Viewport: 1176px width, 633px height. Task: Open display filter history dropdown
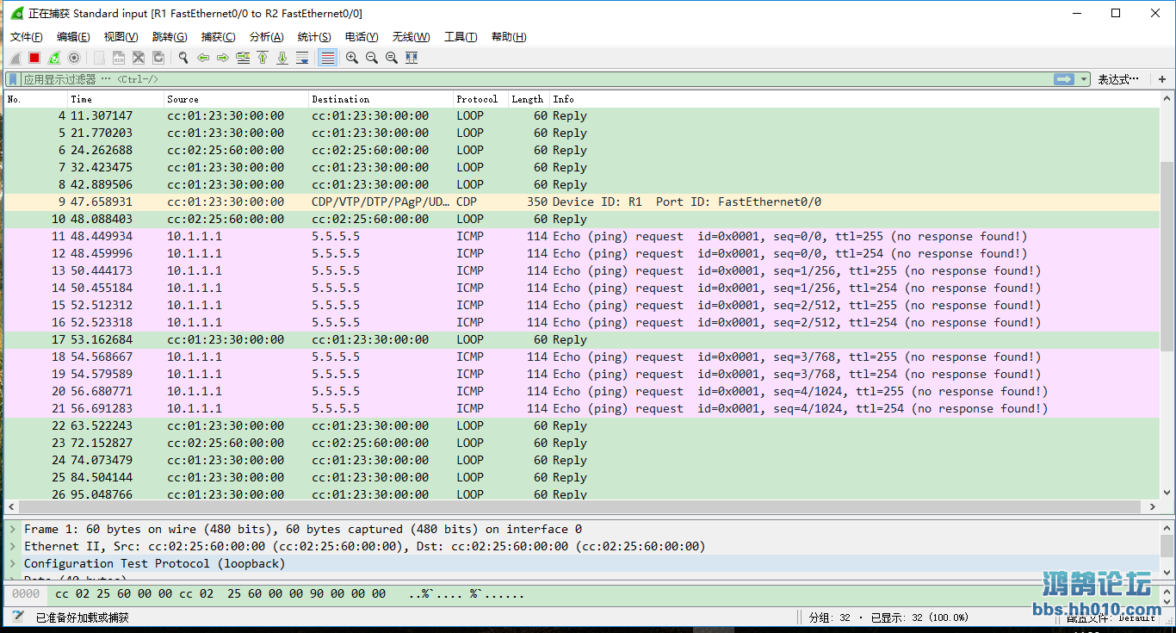(x=1084, y=79)
